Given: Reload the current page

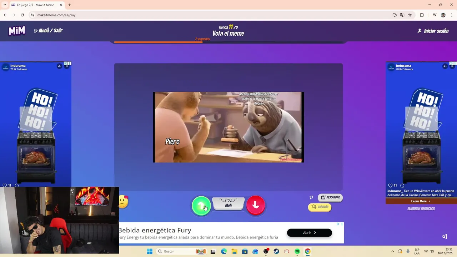Looking at the screenshot, I should pyautogui.click(x=22, y=15).
